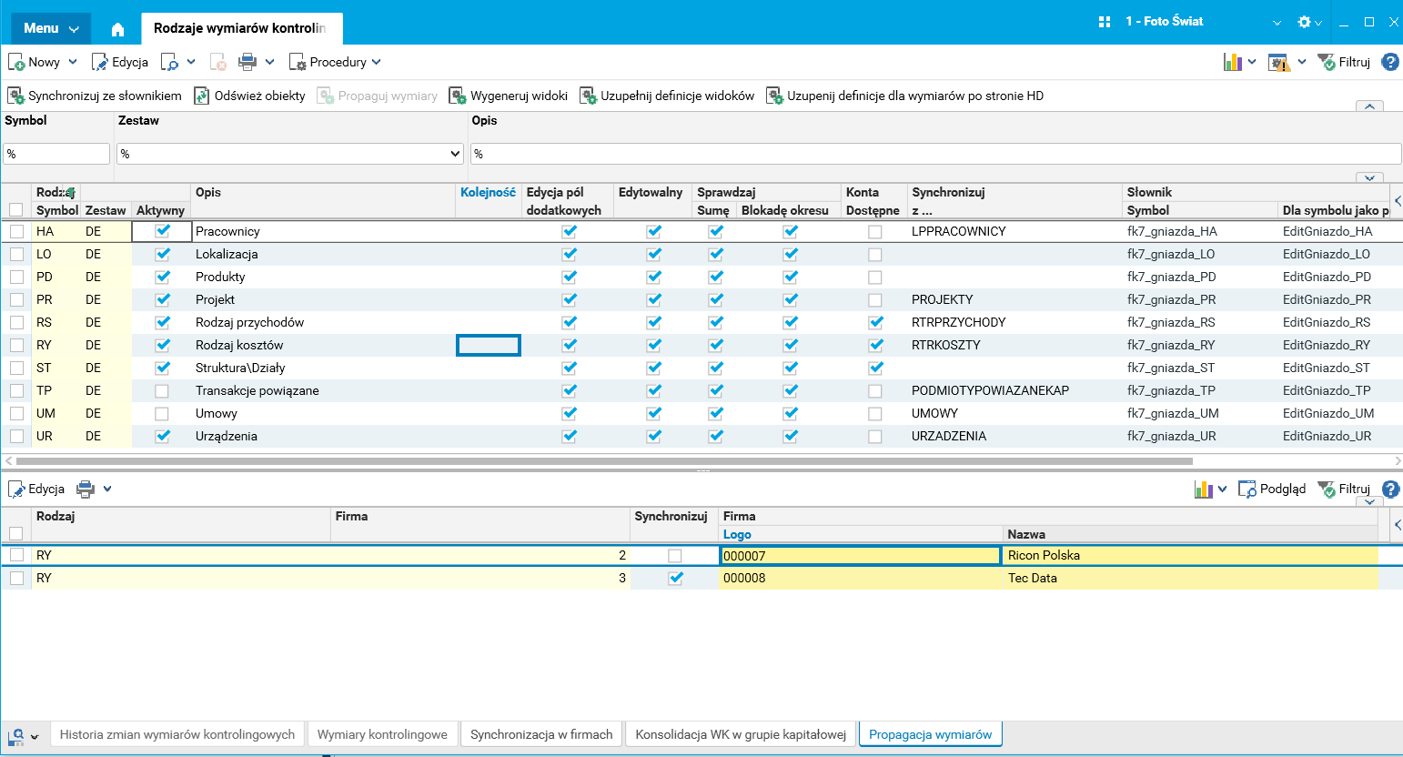
Task: Click the home icon tab
Action: tap(117, 29)
